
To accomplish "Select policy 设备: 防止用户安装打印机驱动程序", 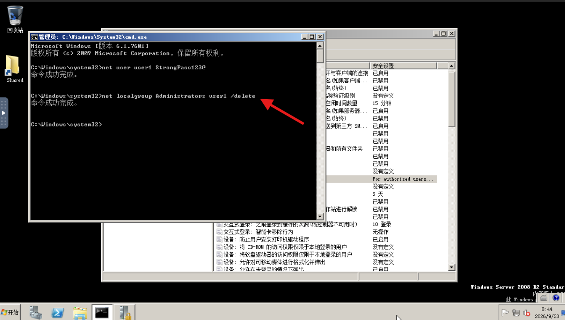I will click(x=266, y=239).
